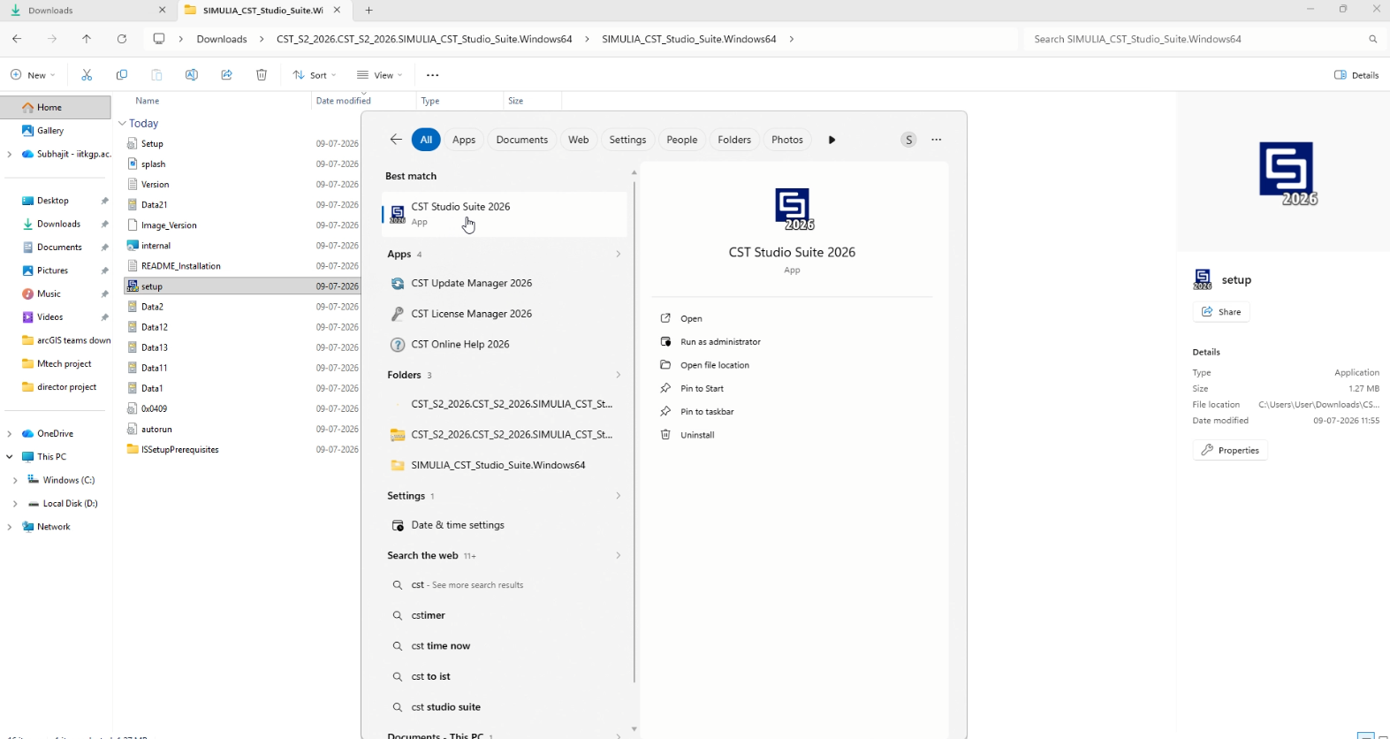Select the People search filter tab

[x=682, y=140]
